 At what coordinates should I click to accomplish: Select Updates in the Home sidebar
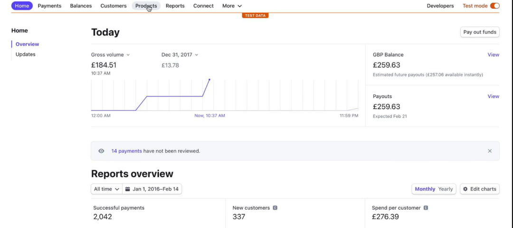tap(25, 54)
